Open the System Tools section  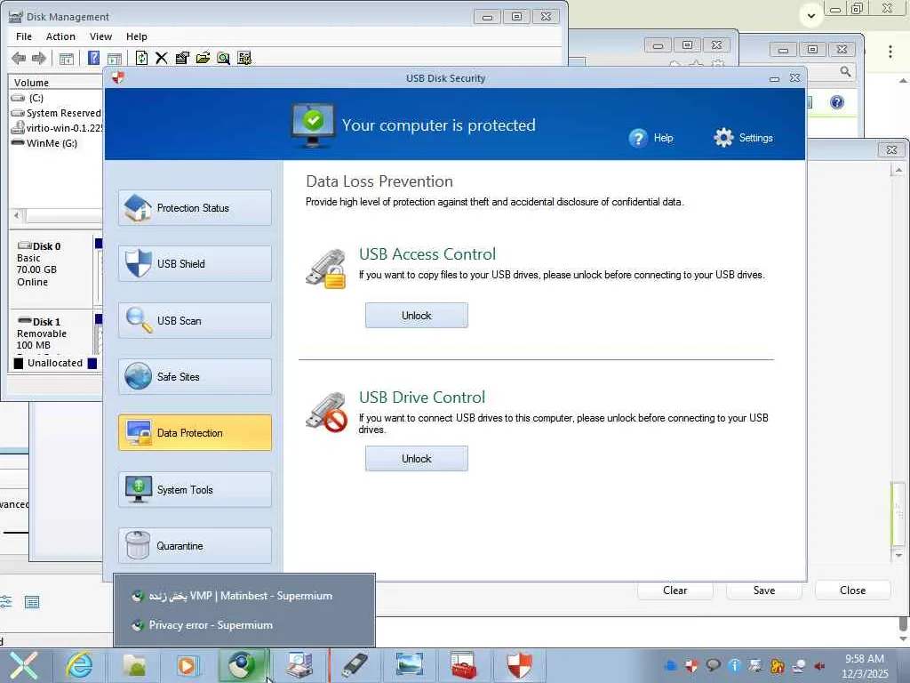[x=195, y=490]
